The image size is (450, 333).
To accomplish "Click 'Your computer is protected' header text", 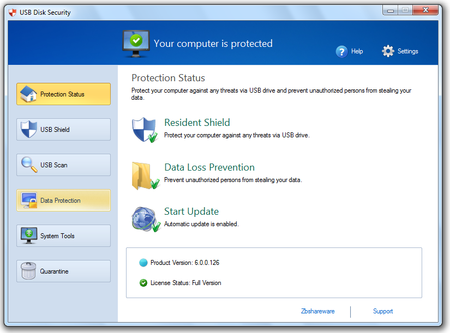I will [x=213, y=44].
